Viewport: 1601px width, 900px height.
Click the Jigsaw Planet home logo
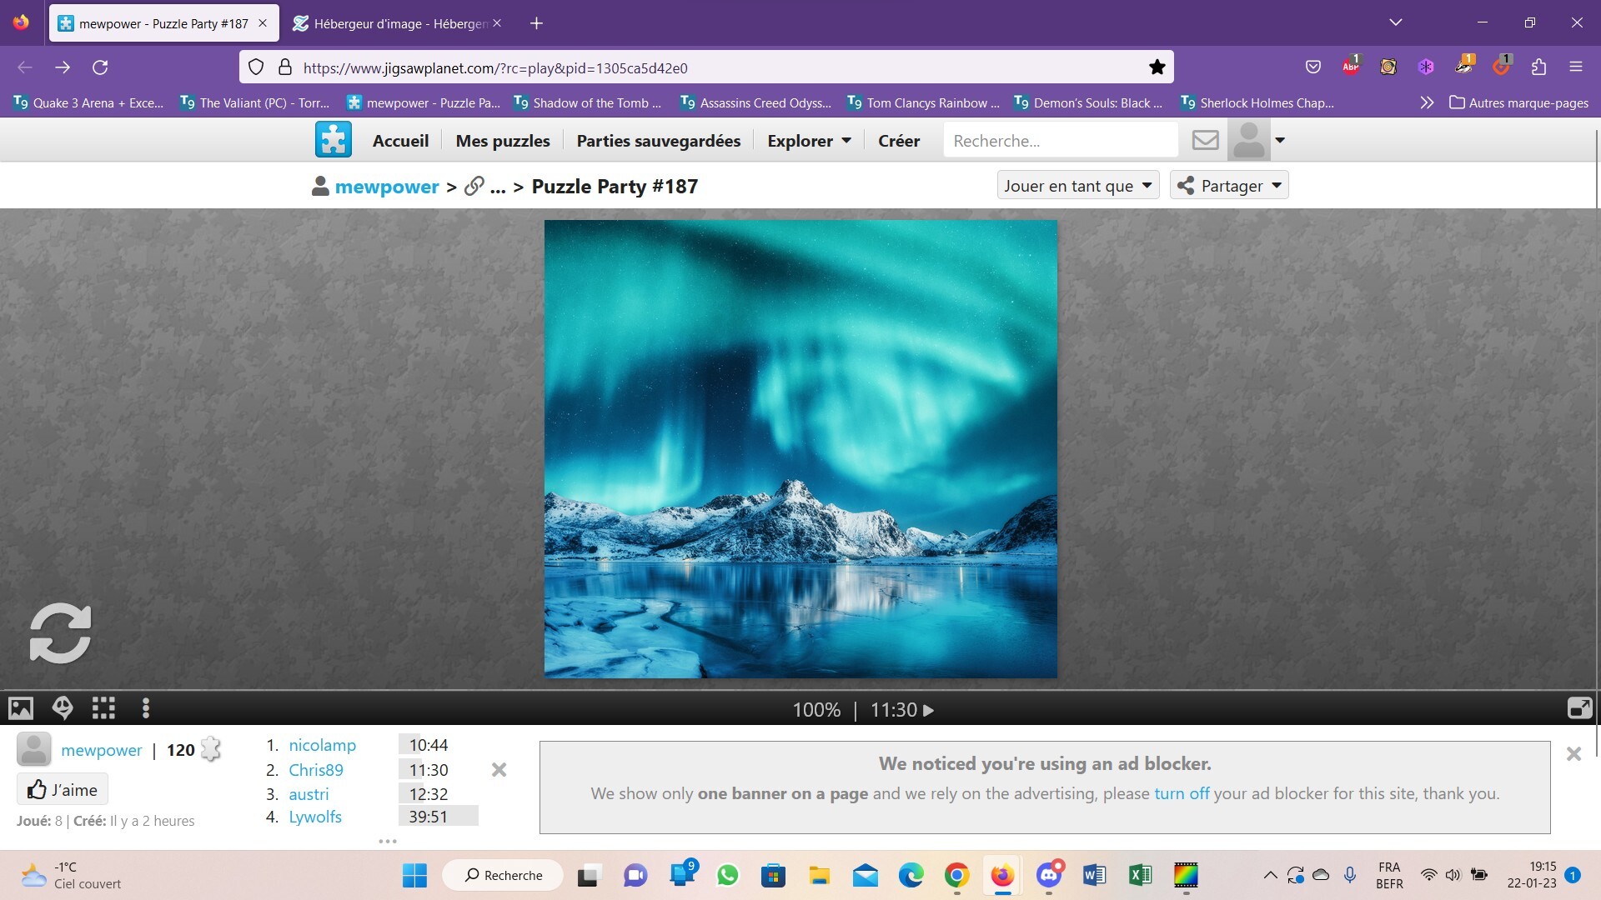334,140
